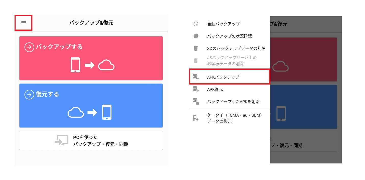Choose SDのバックアップデータの削除

tap(236, 48)
